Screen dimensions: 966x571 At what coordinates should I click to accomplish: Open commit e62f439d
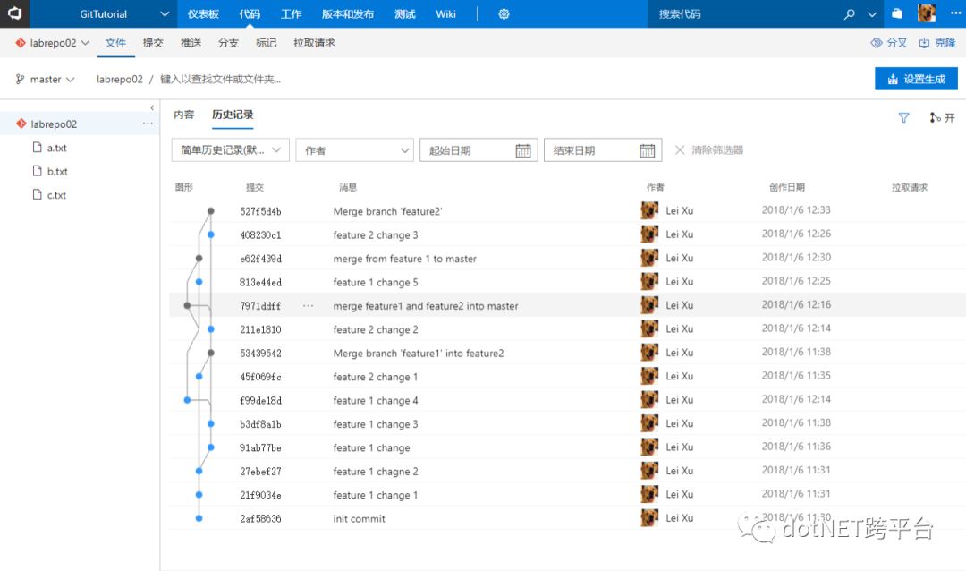click(x=260, y=259)
